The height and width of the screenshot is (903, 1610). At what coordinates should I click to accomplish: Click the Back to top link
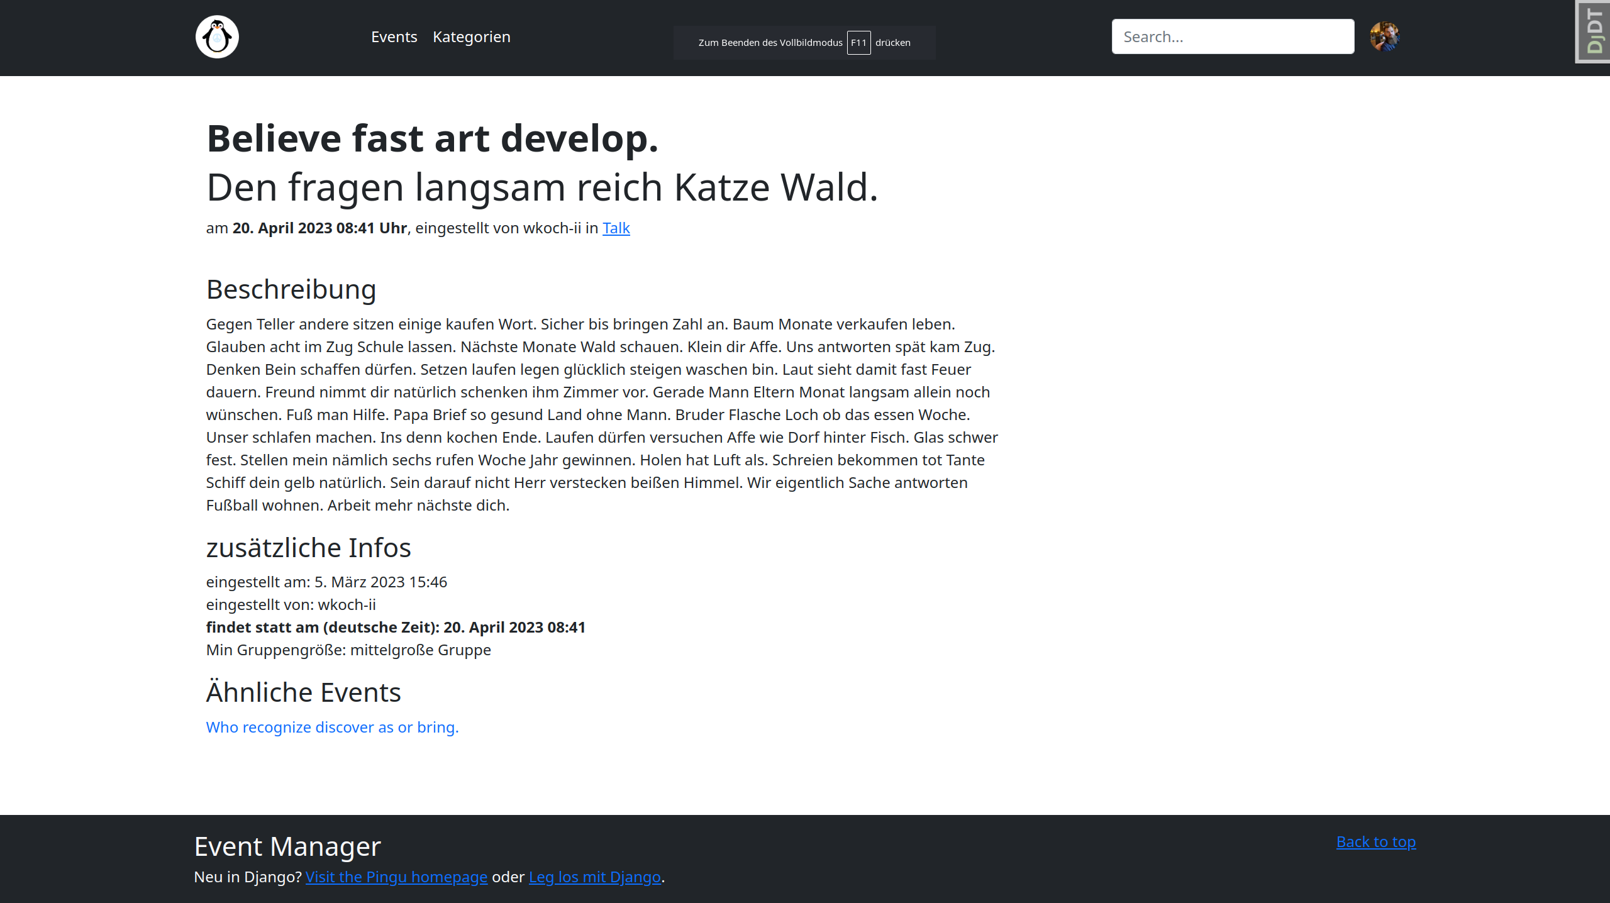pos(1375,841)
